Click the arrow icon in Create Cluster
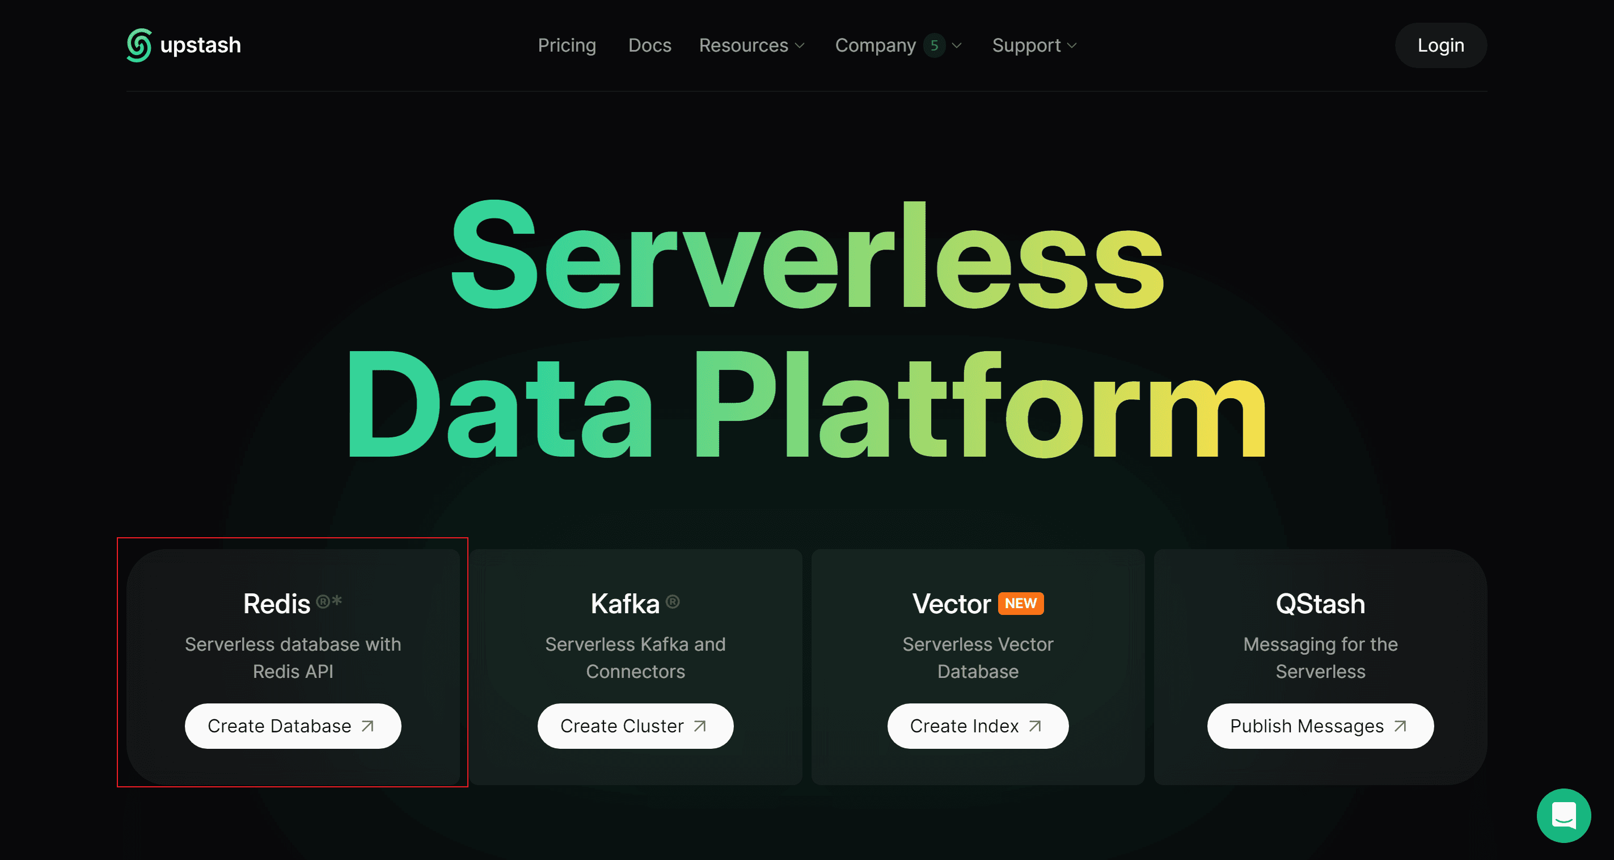This screenshot has width=1614, height=860. tap(700, 726)
